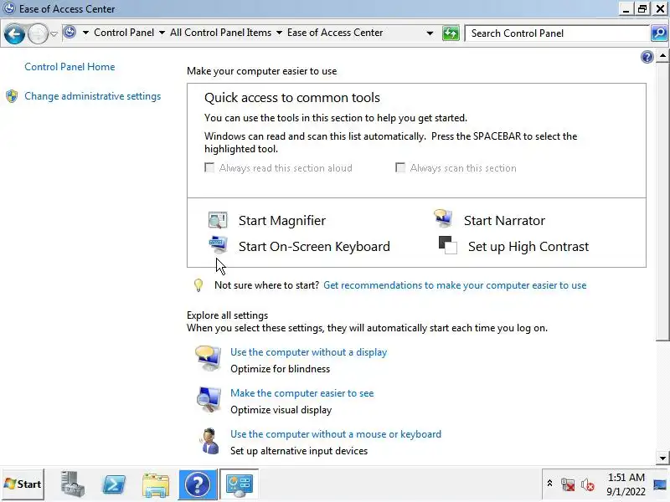The width and height of the screenshot is (670, 502).
Task: Click the Ease of Access icon in address bar
Action: 70,32
